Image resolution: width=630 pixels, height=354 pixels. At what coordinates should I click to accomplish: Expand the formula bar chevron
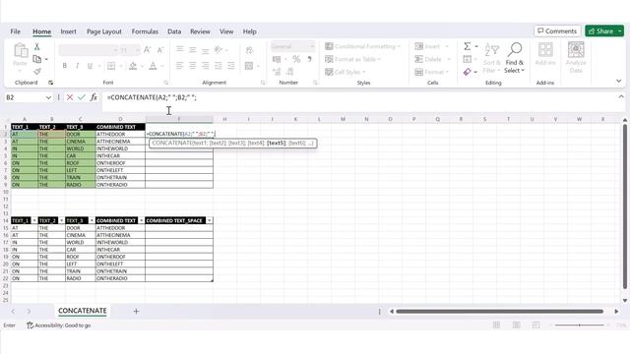pos(621,96)
